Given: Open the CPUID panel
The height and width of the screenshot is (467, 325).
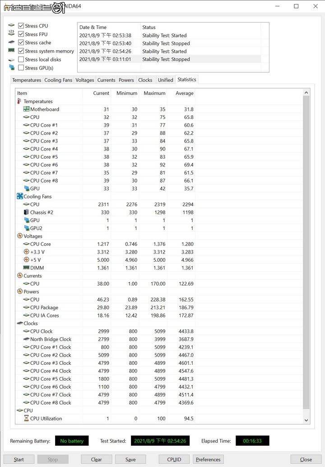Looking at the screenshot, I should pyautogui.click(x=174, y=459).
